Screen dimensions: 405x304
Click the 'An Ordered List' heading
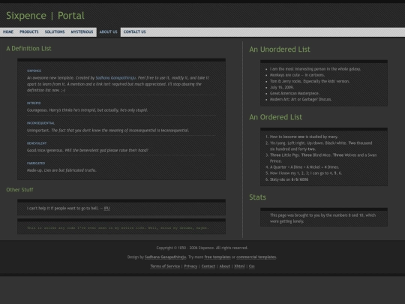coord(275,117)
